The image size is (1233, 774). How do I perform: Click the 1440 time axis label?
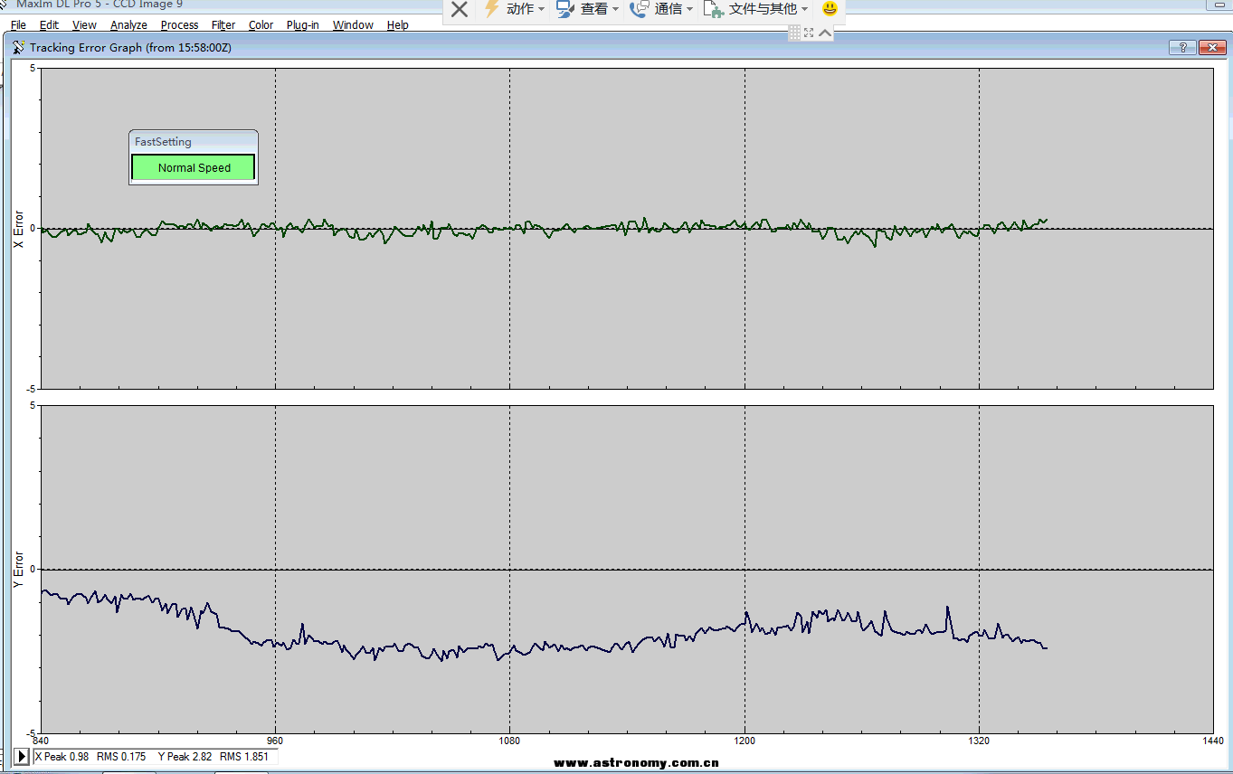1212,741
